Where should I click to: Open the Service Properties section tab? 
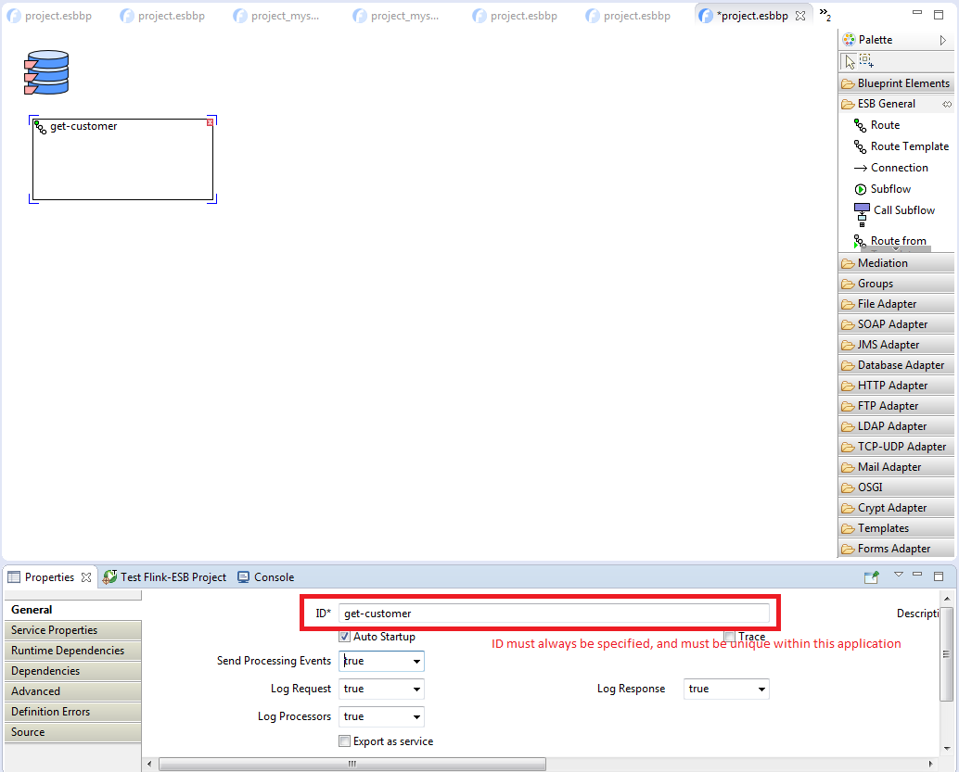point(54,630)
